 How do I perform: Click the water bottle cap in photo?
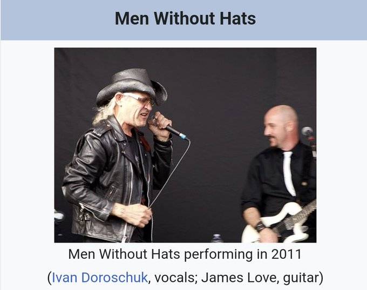[217, 236]
